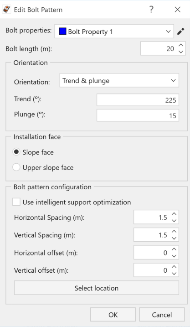Click the help question mark icon

(x=151, y=10)
